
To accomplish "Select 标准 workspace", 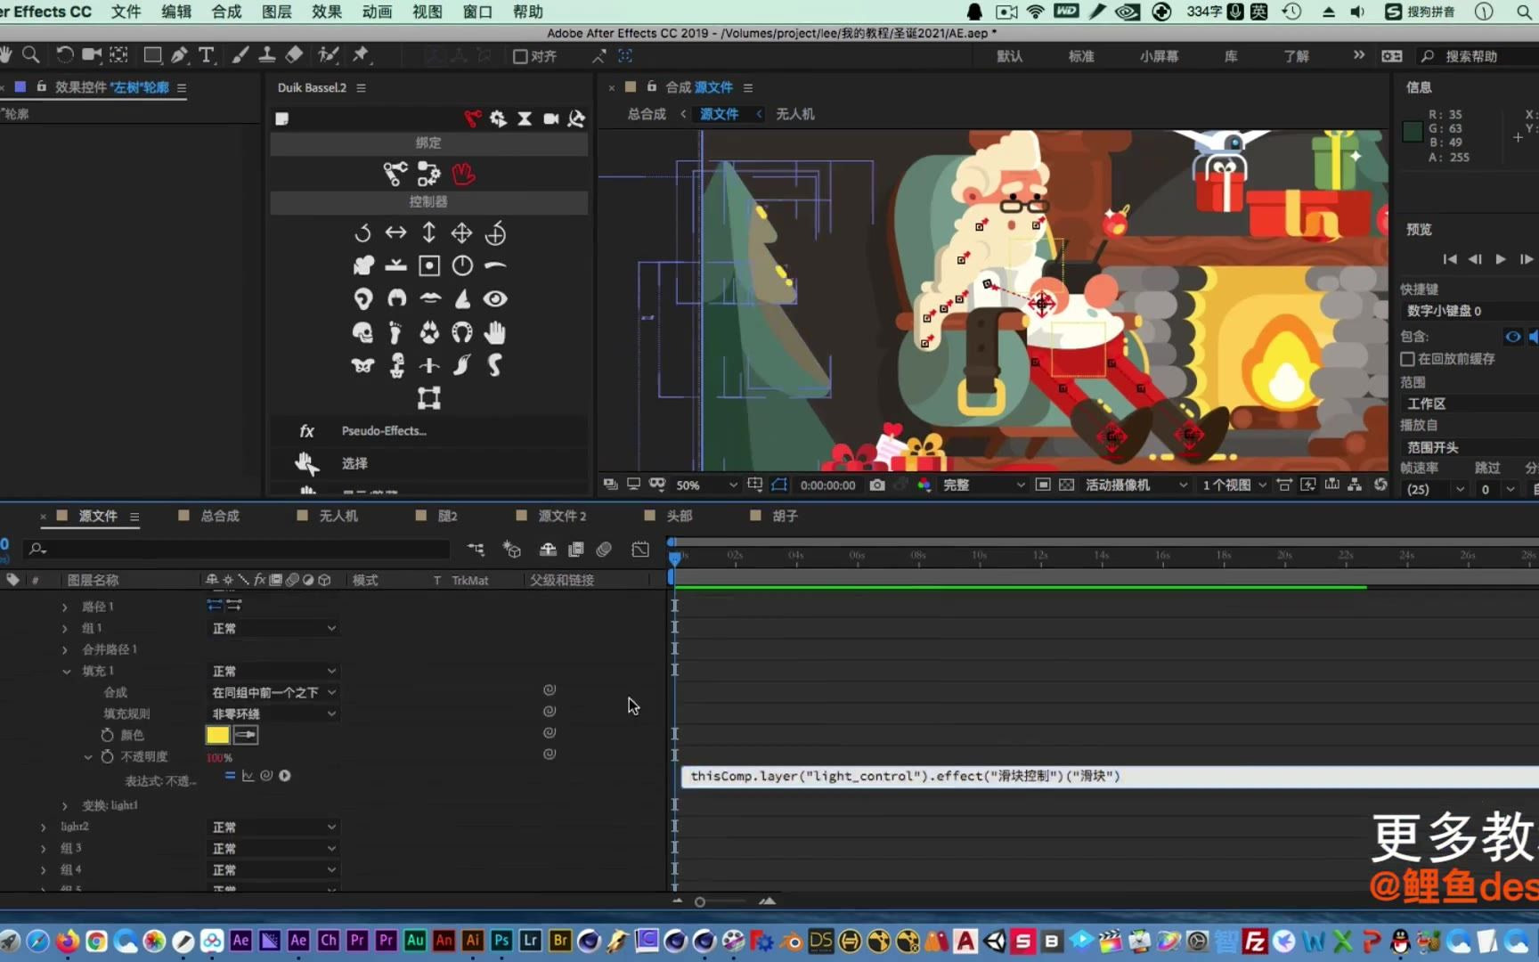I will pyautogui.click(x=1081, y=56).
